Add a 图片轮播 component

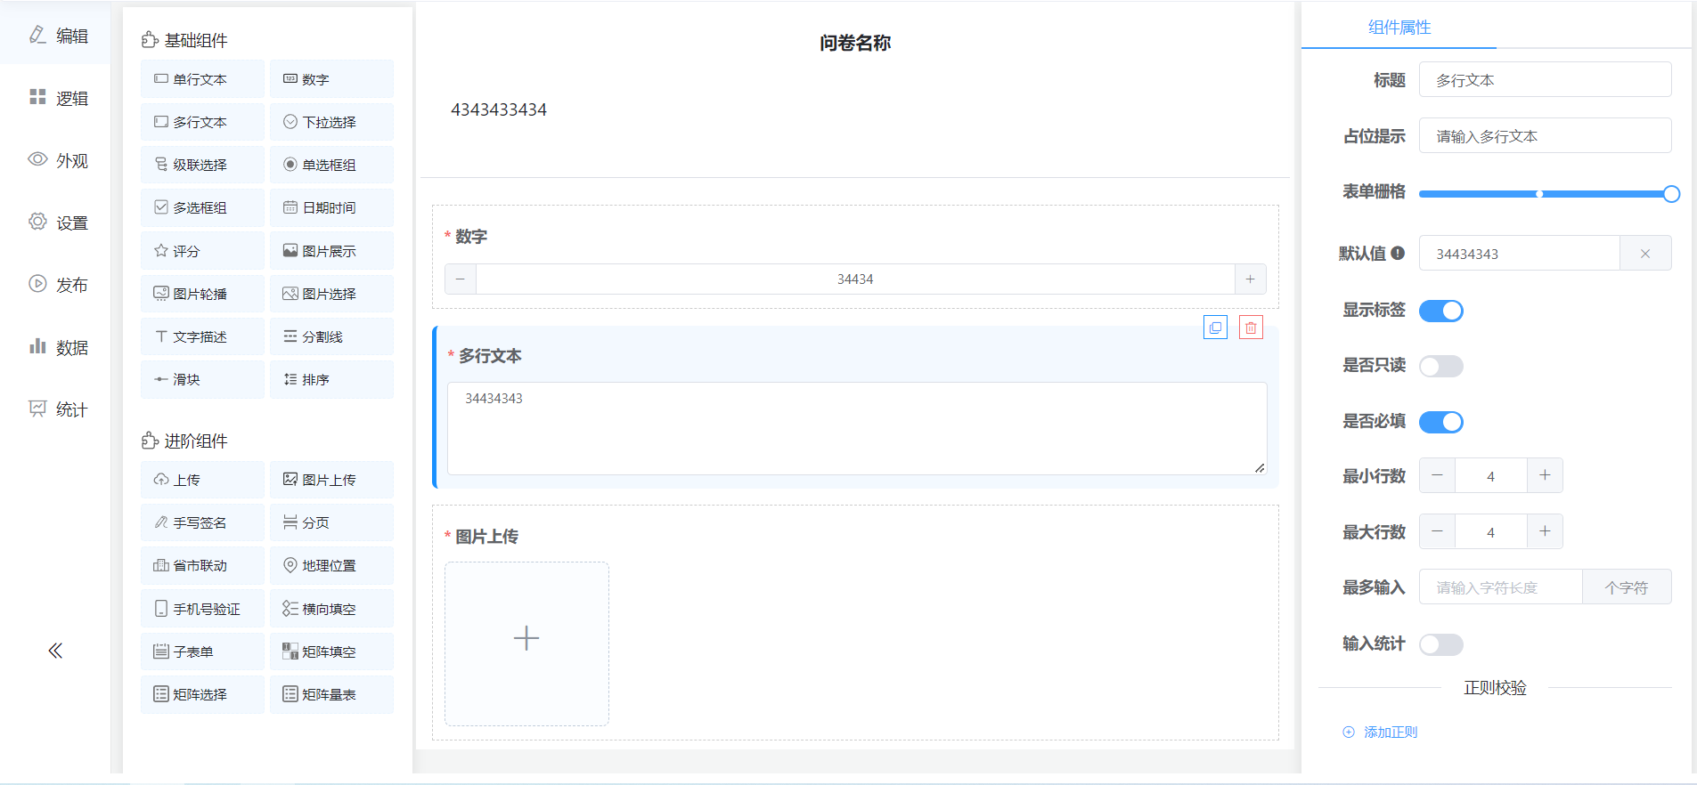(202, 294)
